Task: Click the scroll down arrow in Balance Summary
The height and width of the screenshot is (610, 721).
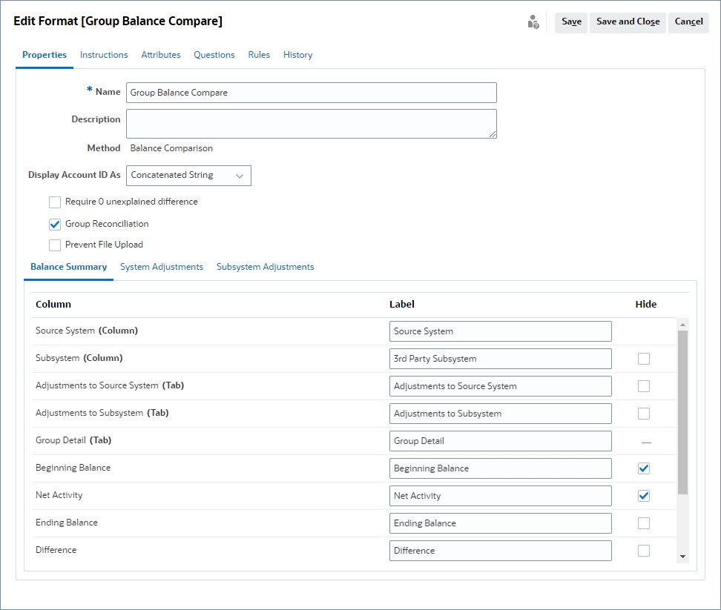Action: coord(683,557)
